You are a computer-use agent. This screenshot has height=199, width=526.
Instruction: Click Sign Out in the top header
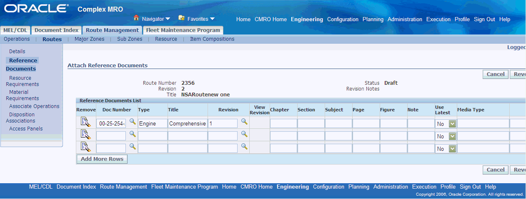484,20
